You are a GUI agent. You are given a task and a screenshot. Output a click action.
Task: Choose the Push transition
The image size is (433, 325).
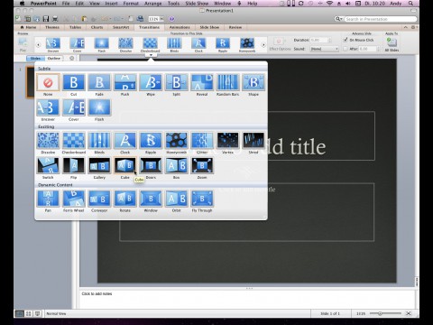125,82
